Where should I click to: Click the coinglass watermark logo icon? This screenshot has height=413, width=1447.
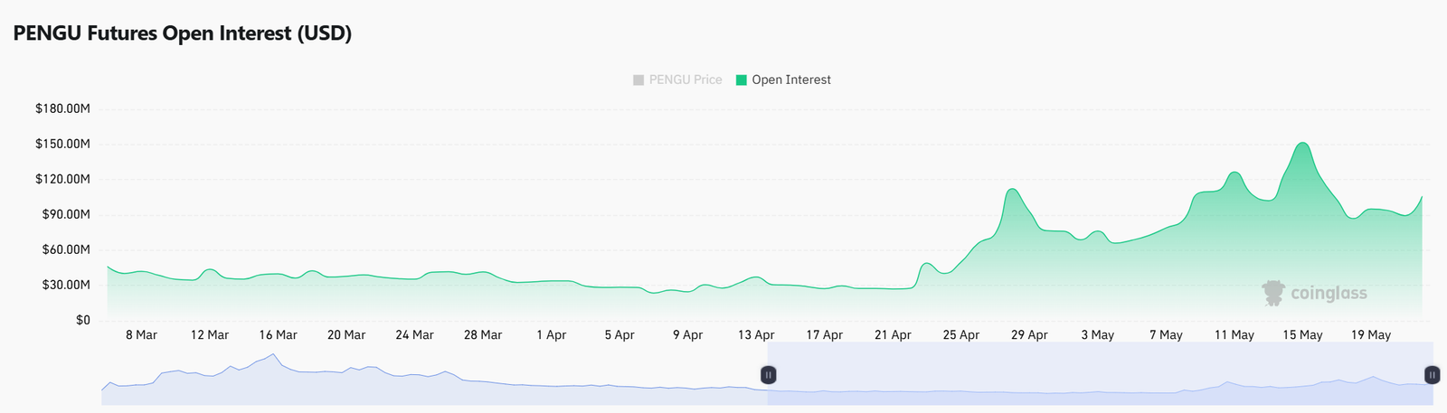(1273, 293)
